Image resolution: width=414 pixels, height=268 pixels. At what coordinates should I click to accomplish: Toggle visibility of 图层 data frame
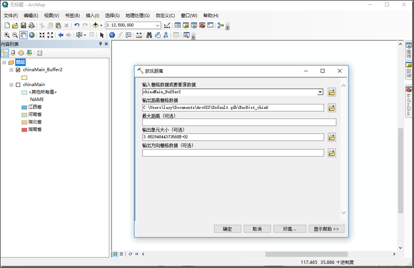pyautogui.click(x=11, y=62)
